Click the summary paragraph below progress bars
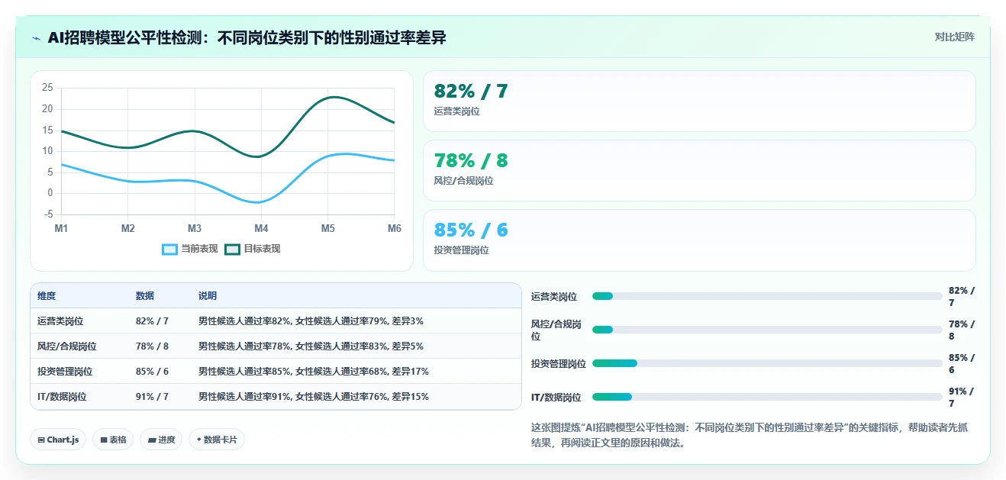Image resolution: width=1006 pixels, height=480 pixels. (750, 435)
